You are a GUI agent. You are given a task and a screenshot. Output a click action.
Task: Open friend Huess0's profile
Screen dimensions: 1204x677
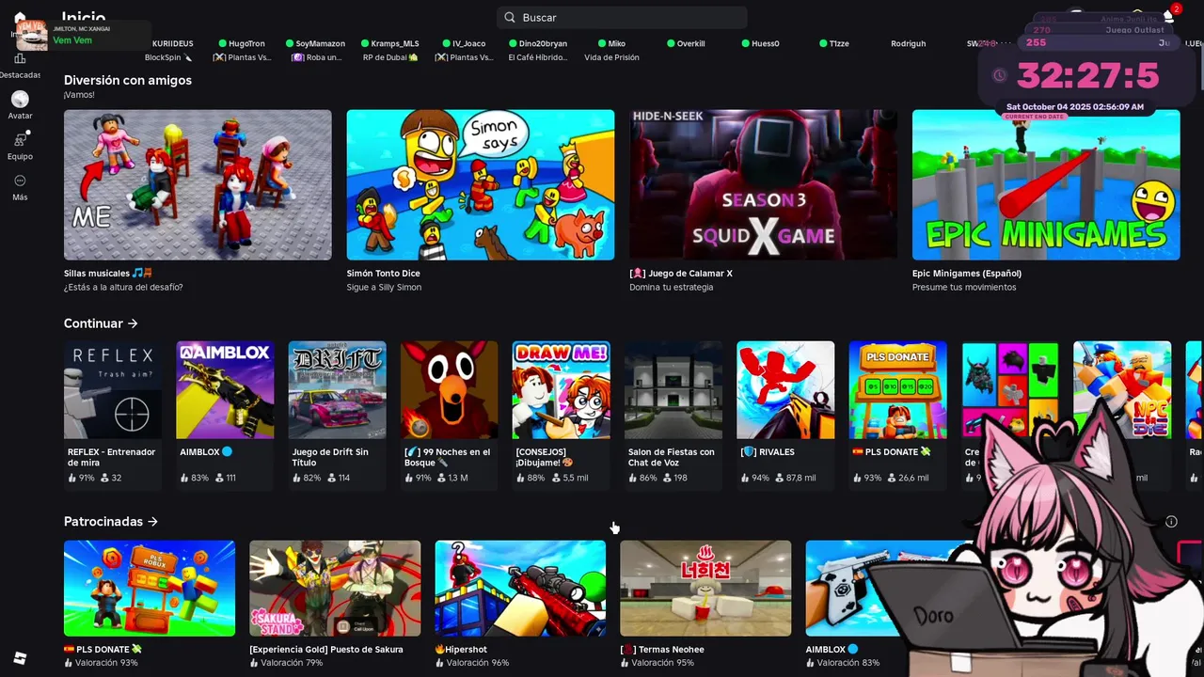[x=760, y=43]
